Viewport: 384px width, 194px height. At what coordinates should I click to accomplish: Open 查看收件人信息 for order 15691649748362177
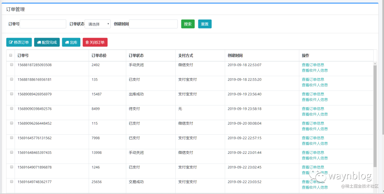315,187
